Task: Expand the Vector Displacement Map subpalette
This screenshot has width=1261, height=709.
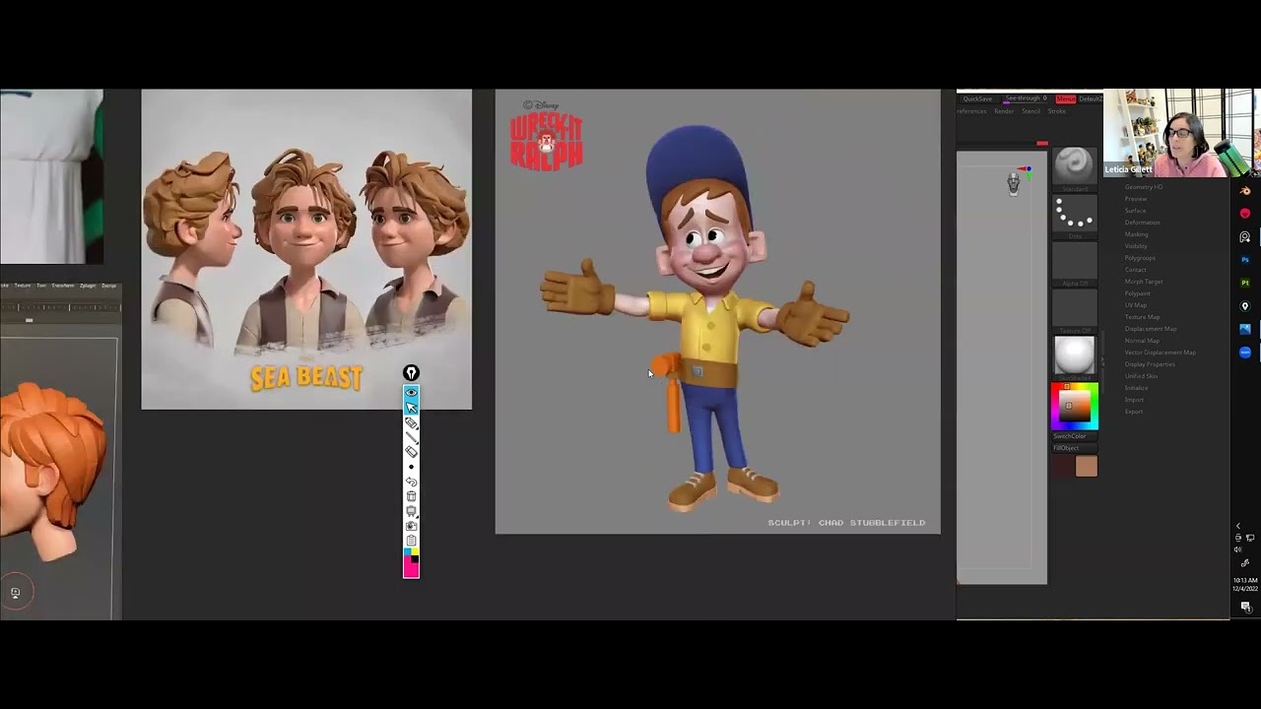Action: (1161, 353)
